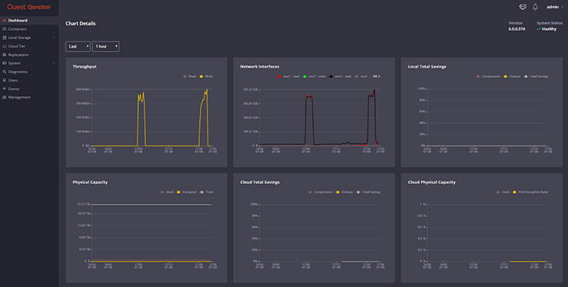Image resolution: width=568 pixels, height=287 pixels.
Task: Toggle Used in Cloud Physical Capacity legend
Action: coord(502,192)
